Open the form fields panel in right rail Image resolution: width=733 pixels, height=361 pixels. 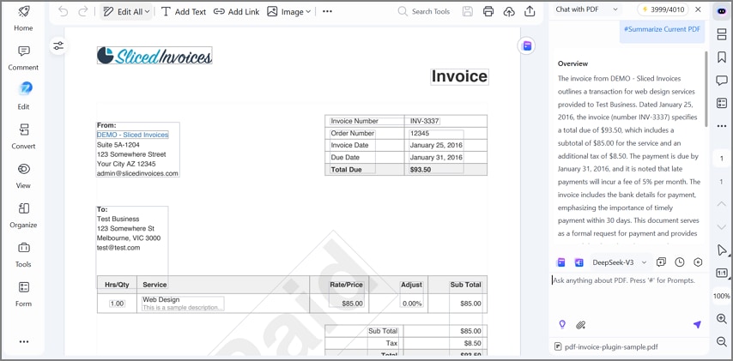click(721, 103)
